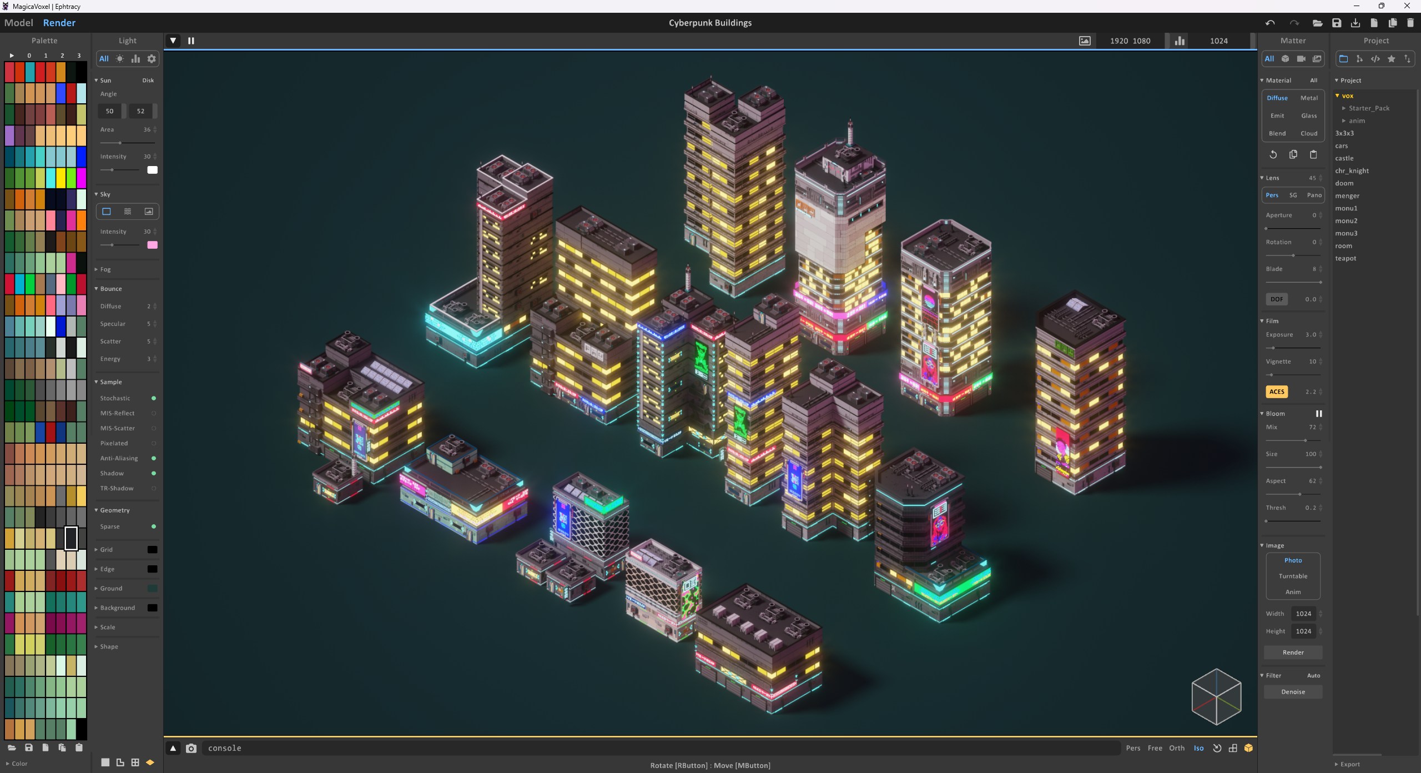The image size is (1421, 773).
Task: Click the Free camera mode
Action: point(1155,749)
